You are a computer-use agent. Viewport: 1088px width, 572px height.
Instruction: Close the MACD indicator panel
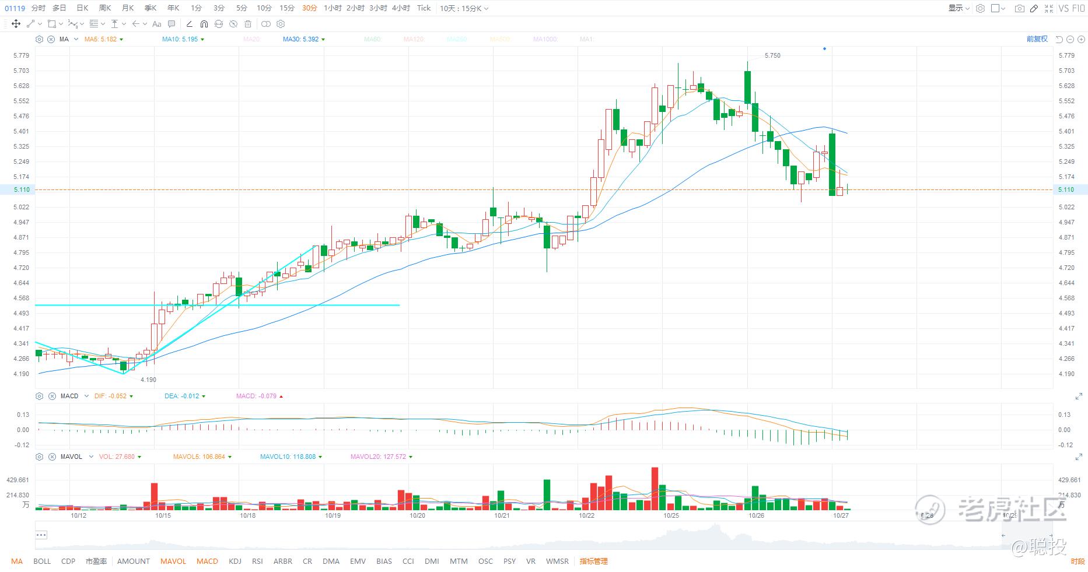(x=51, y=396)
